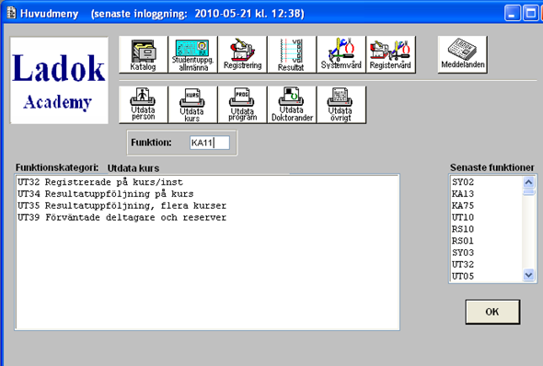Select the Utdata person printer icon
Screen dimensions: 543x366
pyautogui.click(x=143, y=105)
